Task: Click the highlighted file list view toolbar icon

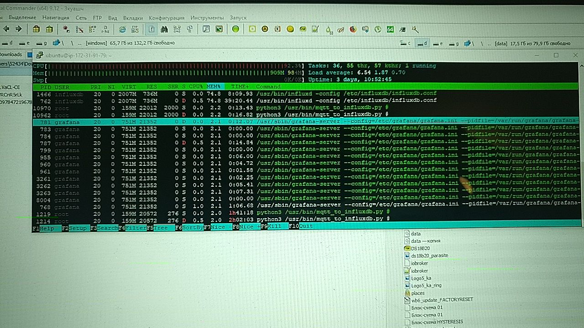Action: [151, 29]
